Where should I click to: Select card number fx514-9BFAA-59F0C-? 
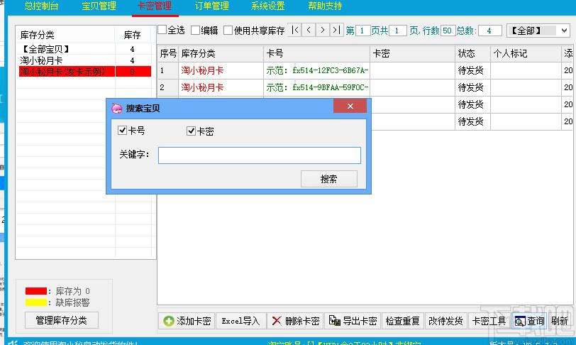(317, 87)
